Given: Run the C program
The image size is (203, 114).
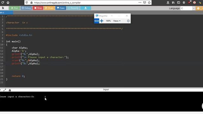Looking at the screenshot, I should point(15,8).
